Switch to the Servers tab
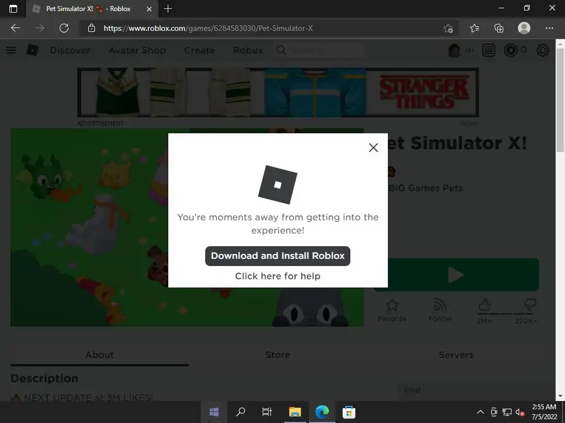Screen dimensions: 565x423 click(x=456, y=355)
